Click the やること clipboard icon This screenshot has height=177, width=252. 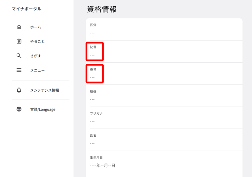click(x=19, y=41)
